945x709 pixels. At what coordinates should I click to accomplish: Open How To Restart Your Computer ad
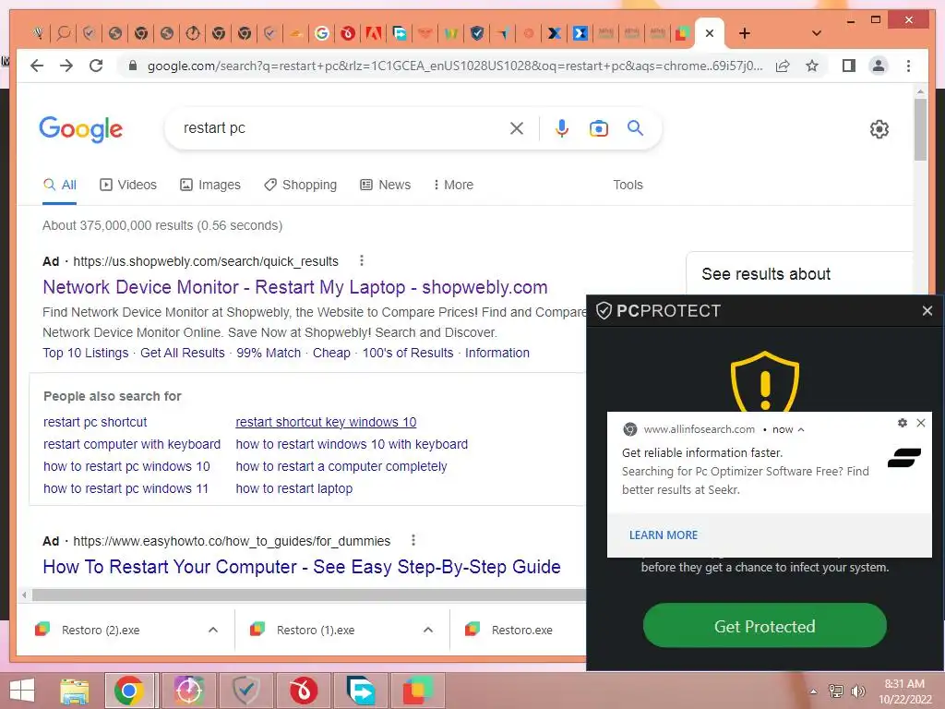[302, 567]
